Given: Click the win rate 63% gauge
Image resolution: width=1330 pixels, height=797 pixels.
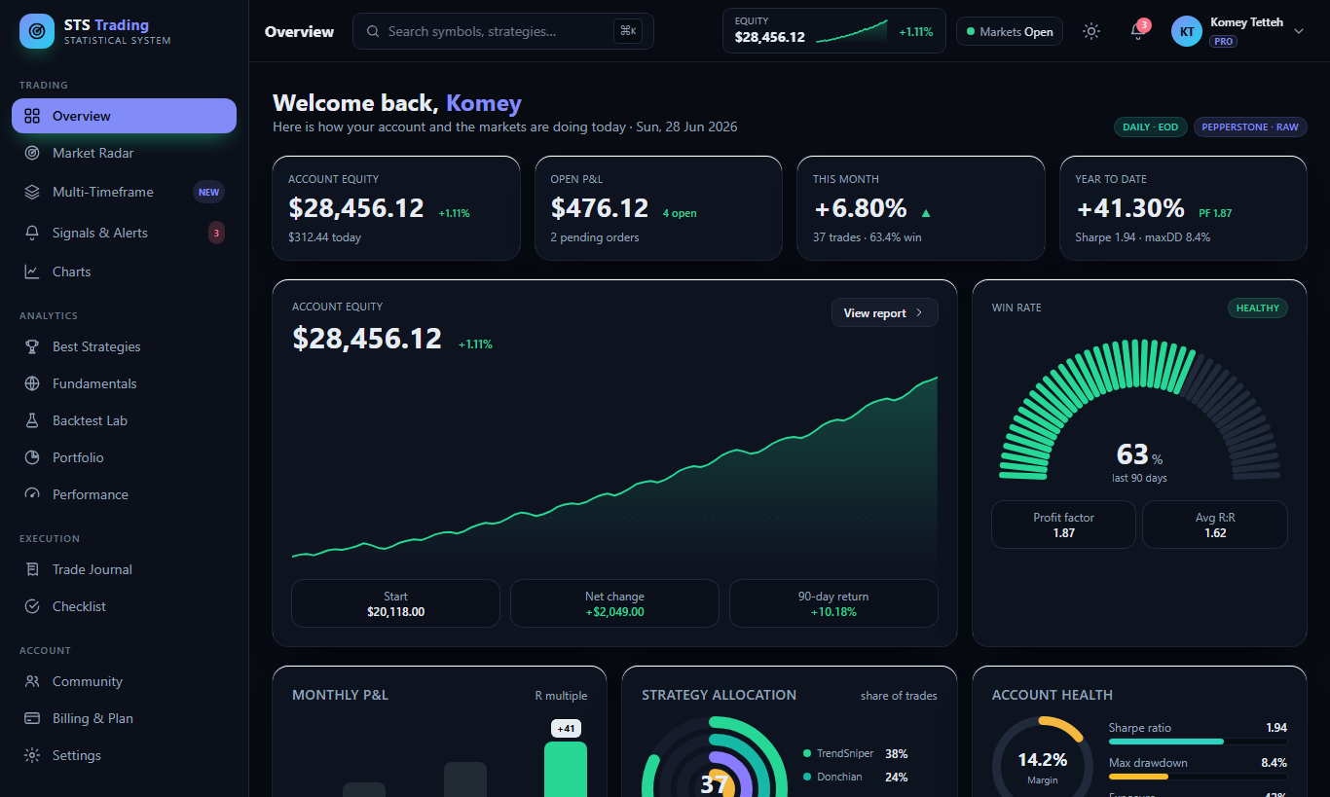Looking at the screenshot, I should [1139, 410].
